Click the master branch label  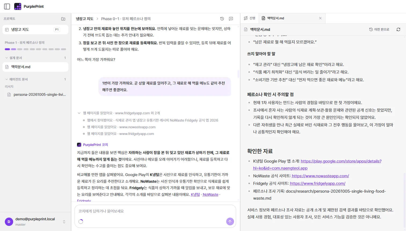(20, 225)
